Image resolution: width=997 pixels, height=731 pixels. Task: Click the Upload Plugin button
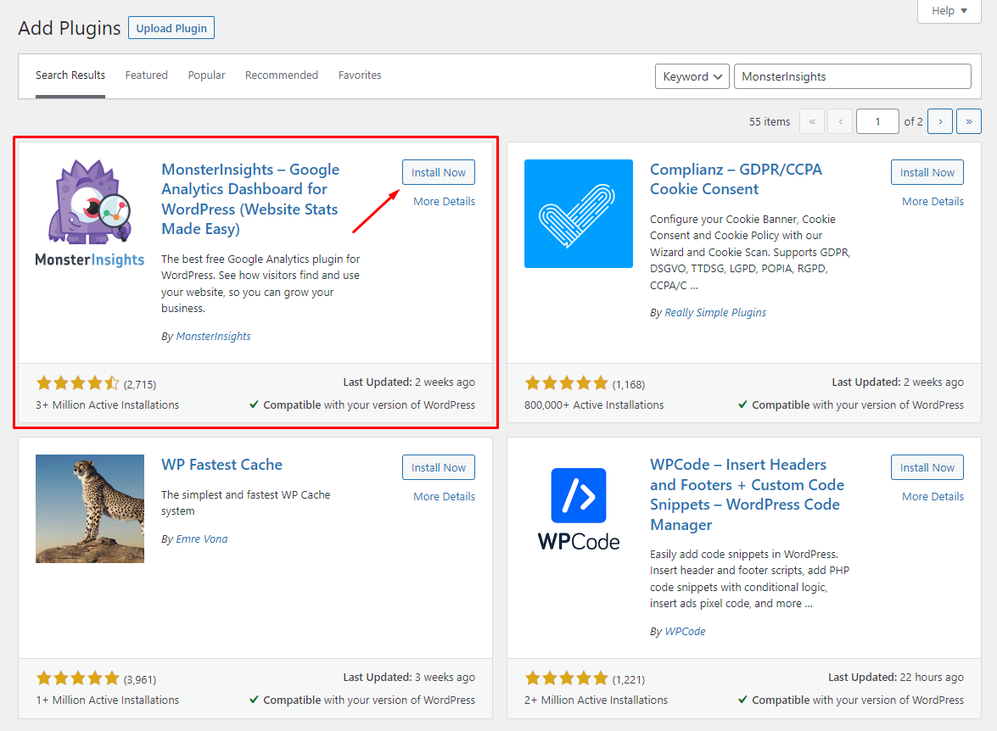(x=171, y=28)
